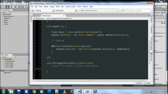The image size is (168, 94).
Task: Open the Version Control menu
Action: tap(71, 7)
